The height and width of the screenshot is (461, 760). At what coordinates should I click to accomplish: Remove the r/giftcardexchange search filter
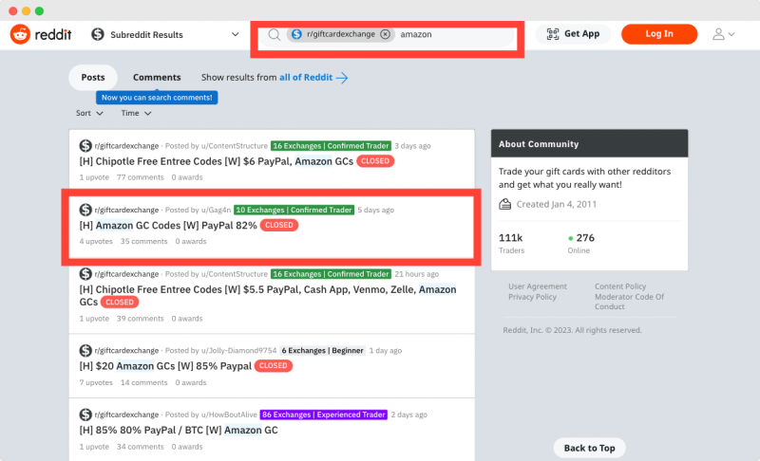(386, 34)
